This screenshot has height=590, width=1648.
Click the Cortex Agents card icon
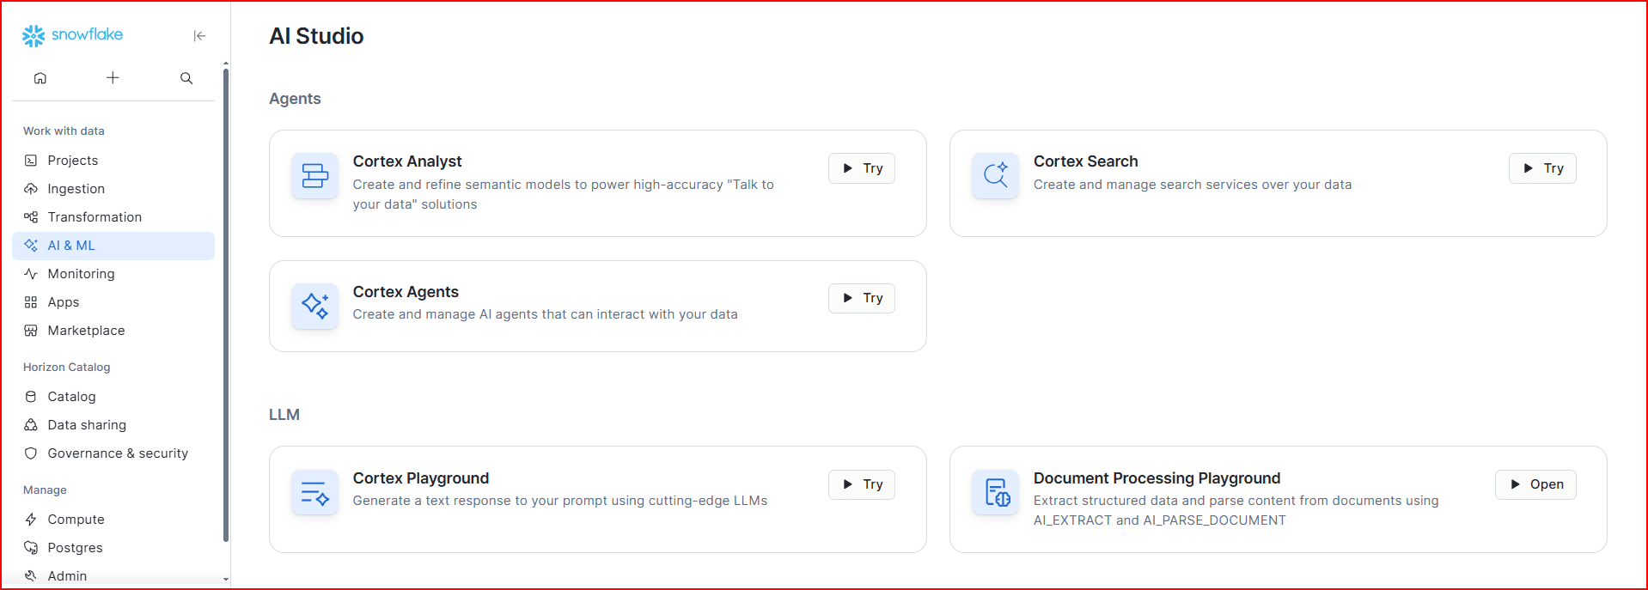[x=314, y=306]
